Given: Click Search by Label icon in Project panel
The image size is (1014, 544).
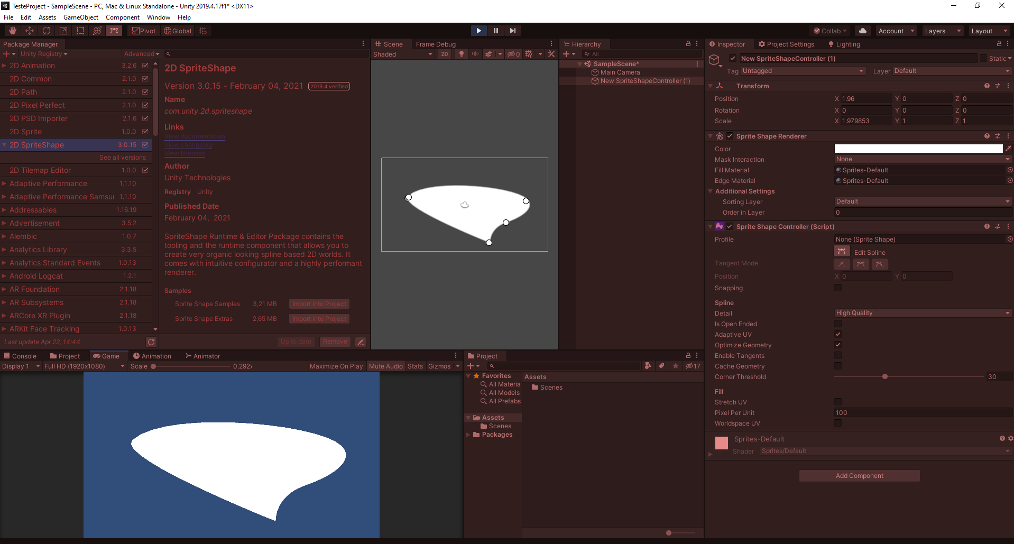Looking at the screenshot, I should 661,366.
